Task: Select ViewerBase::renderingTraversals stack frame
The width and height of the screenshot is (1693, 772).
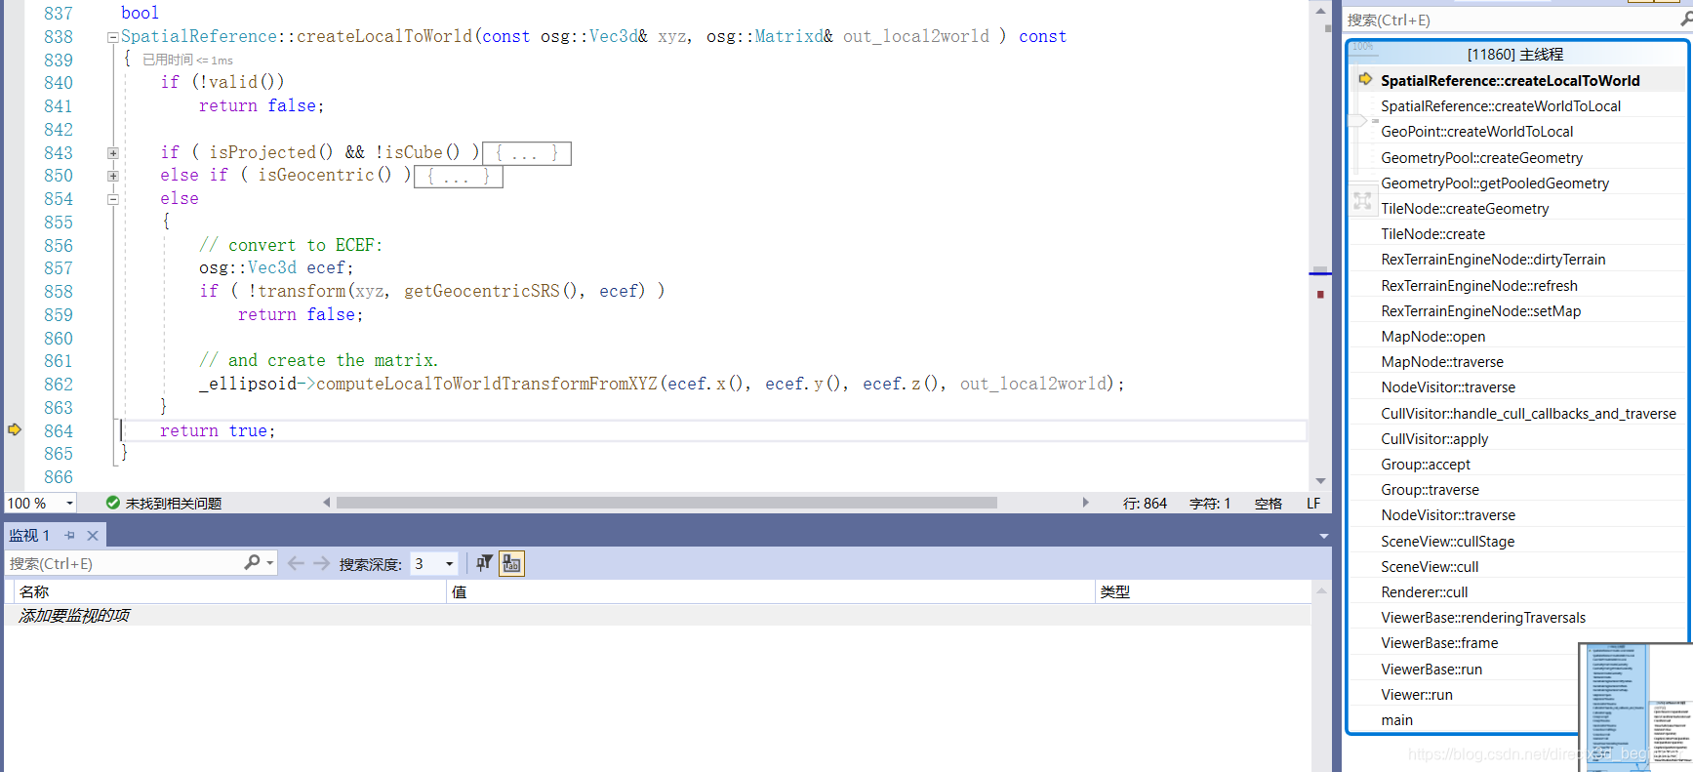Action: [x=1482, y=617]
